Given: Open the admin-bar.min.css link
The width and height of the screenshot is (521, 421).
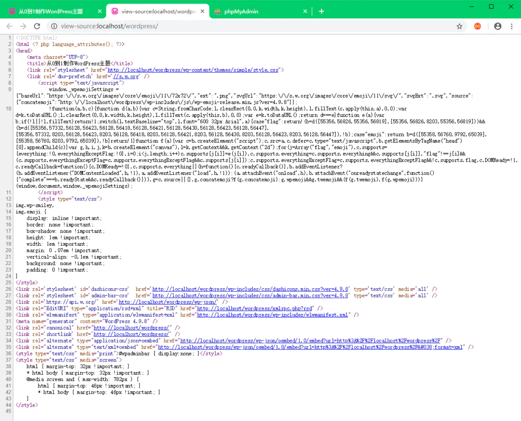Looking at the screenshot, I should coord(251,296).
